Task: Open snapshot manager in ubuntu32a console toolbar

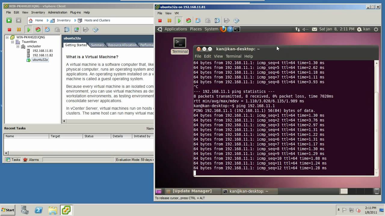Action: (x=217, y=21)
